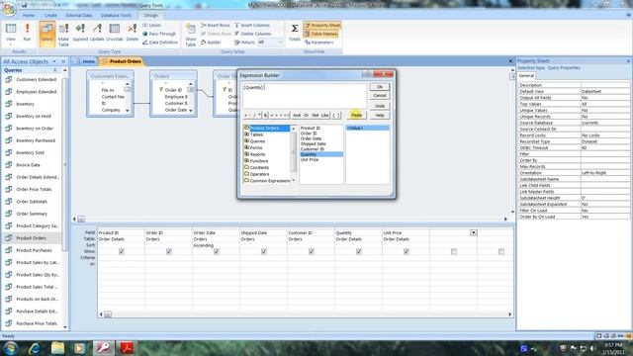The width and height of the screenshot is (633, 356).
Task: Click the Office button
Action: pyautogui.click(x=9, y=9)
